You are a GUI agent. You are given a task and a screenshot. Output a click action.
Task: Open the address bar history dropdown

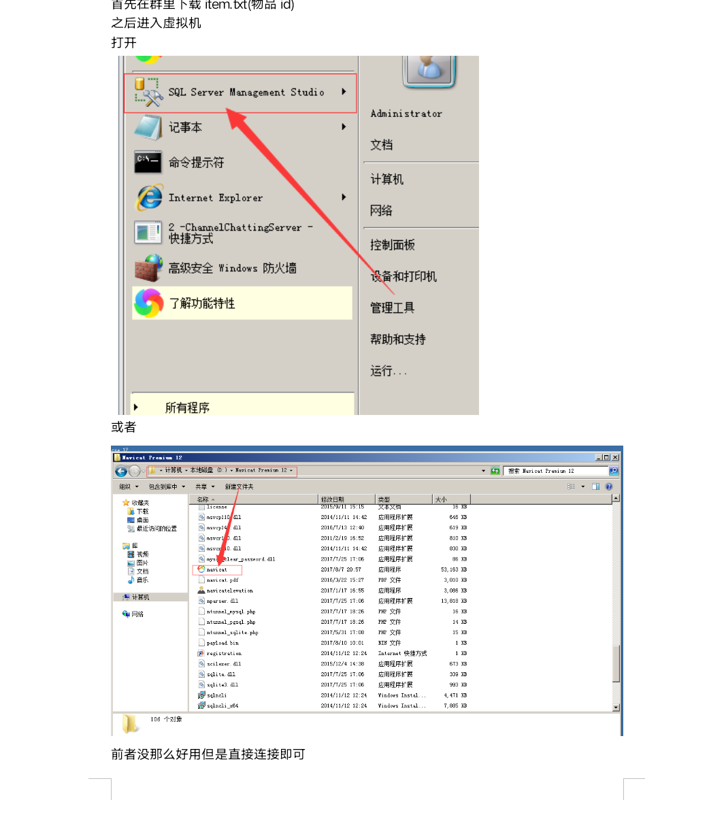click(484, 471)
